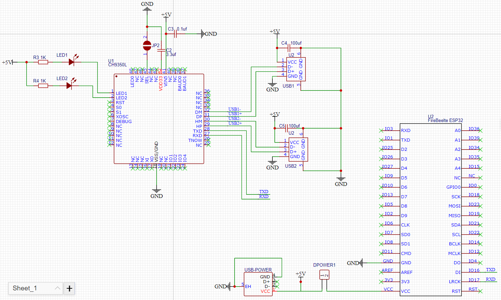Click the BCLK pin label inside ESP32
The image size is (501, 300).
pyautogui.click(x=455, y=244)
